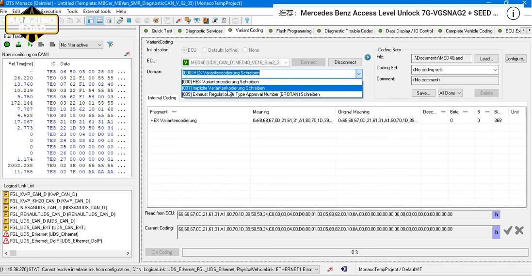
Task: Switch to the Quick Test tab
Action: [158, 31]
